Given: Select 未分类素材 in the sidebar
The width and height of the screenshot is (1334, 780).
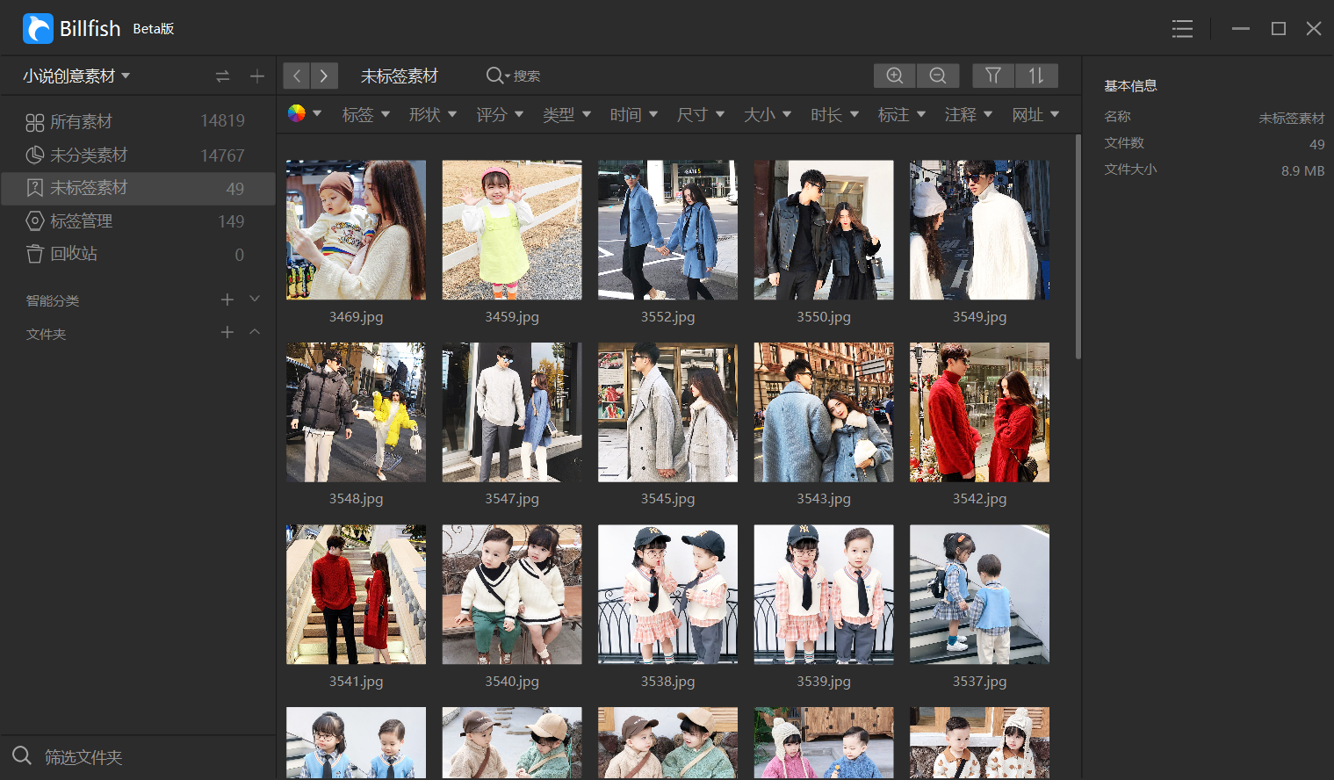Looking at the screenshot, I should click(138, 155).
